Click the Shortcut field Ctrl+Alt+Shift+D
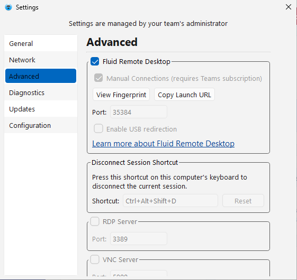 (170, 201)
